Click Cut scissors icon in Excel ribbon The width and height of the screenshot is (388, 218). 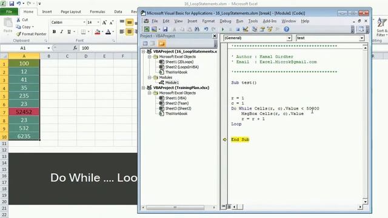coord(19,20)
